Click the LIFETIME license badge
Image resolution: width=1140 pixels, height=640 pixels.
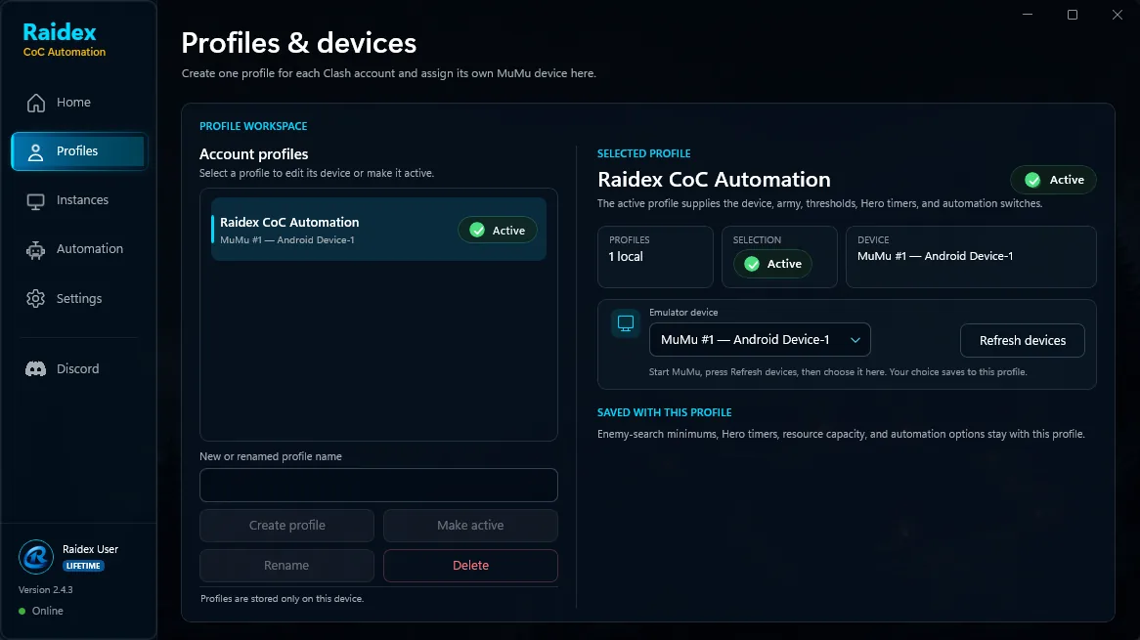click(x=84, y=566)
